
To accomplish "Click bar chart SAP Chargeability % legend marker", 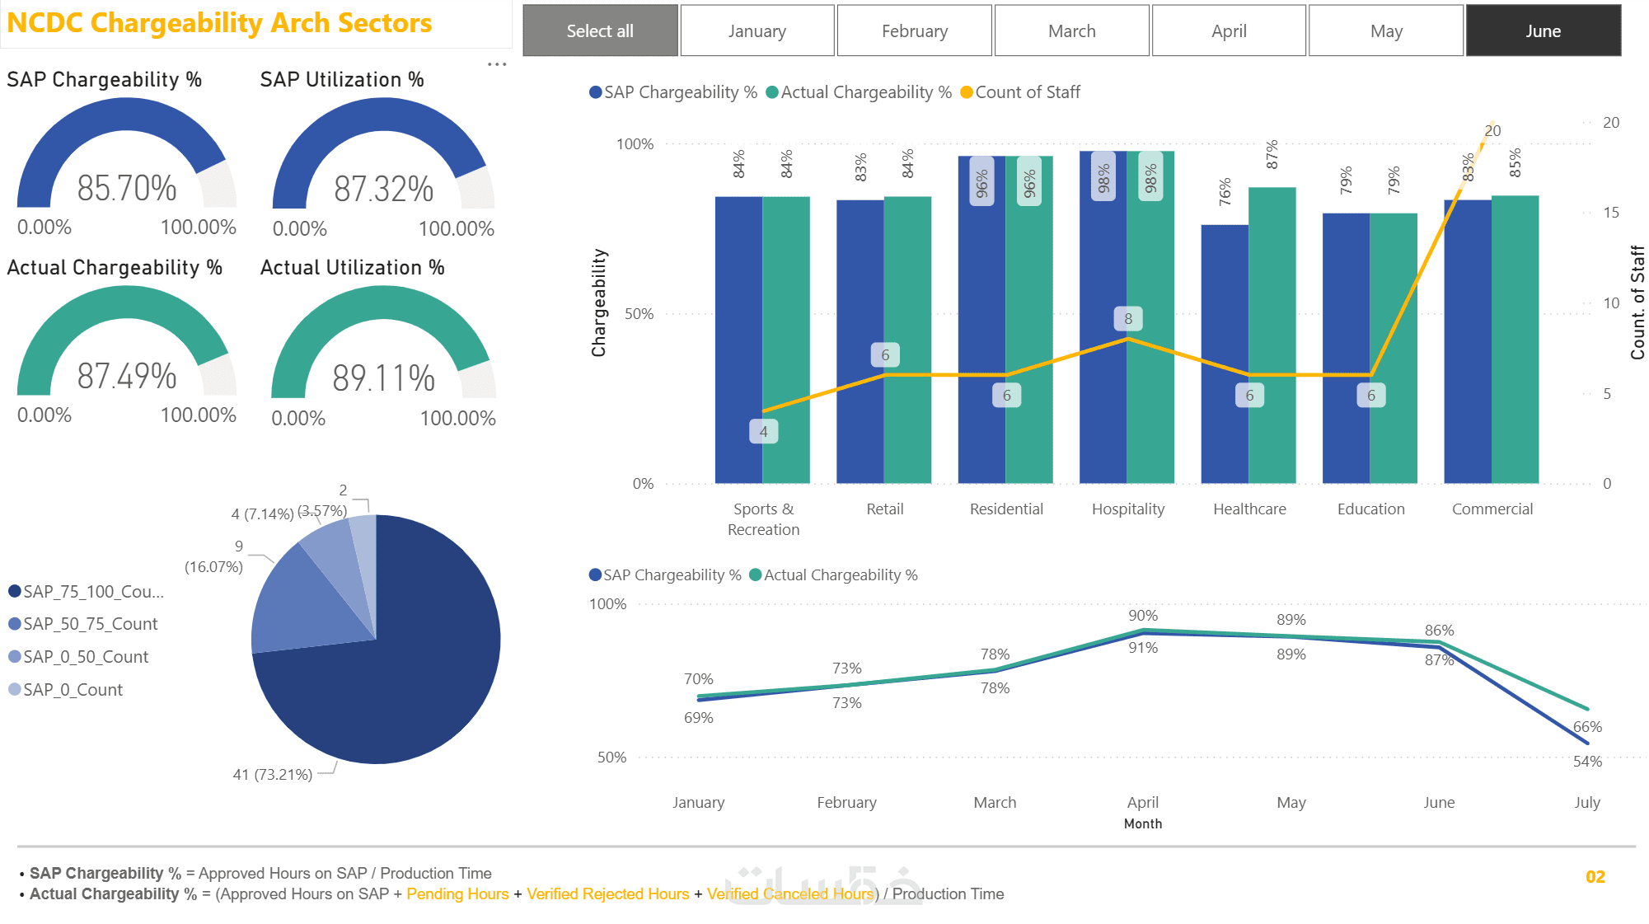I will point(595,92).
